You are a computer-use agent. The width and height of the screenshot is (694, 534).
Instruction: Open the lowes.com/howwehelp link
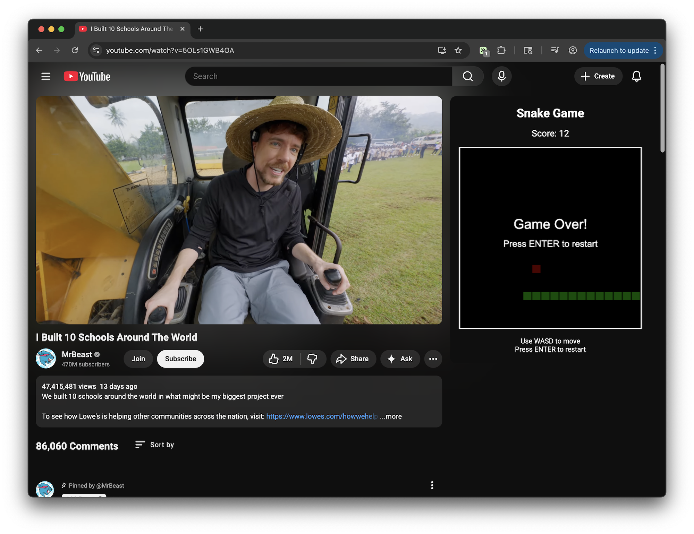[x=322, y=416]
